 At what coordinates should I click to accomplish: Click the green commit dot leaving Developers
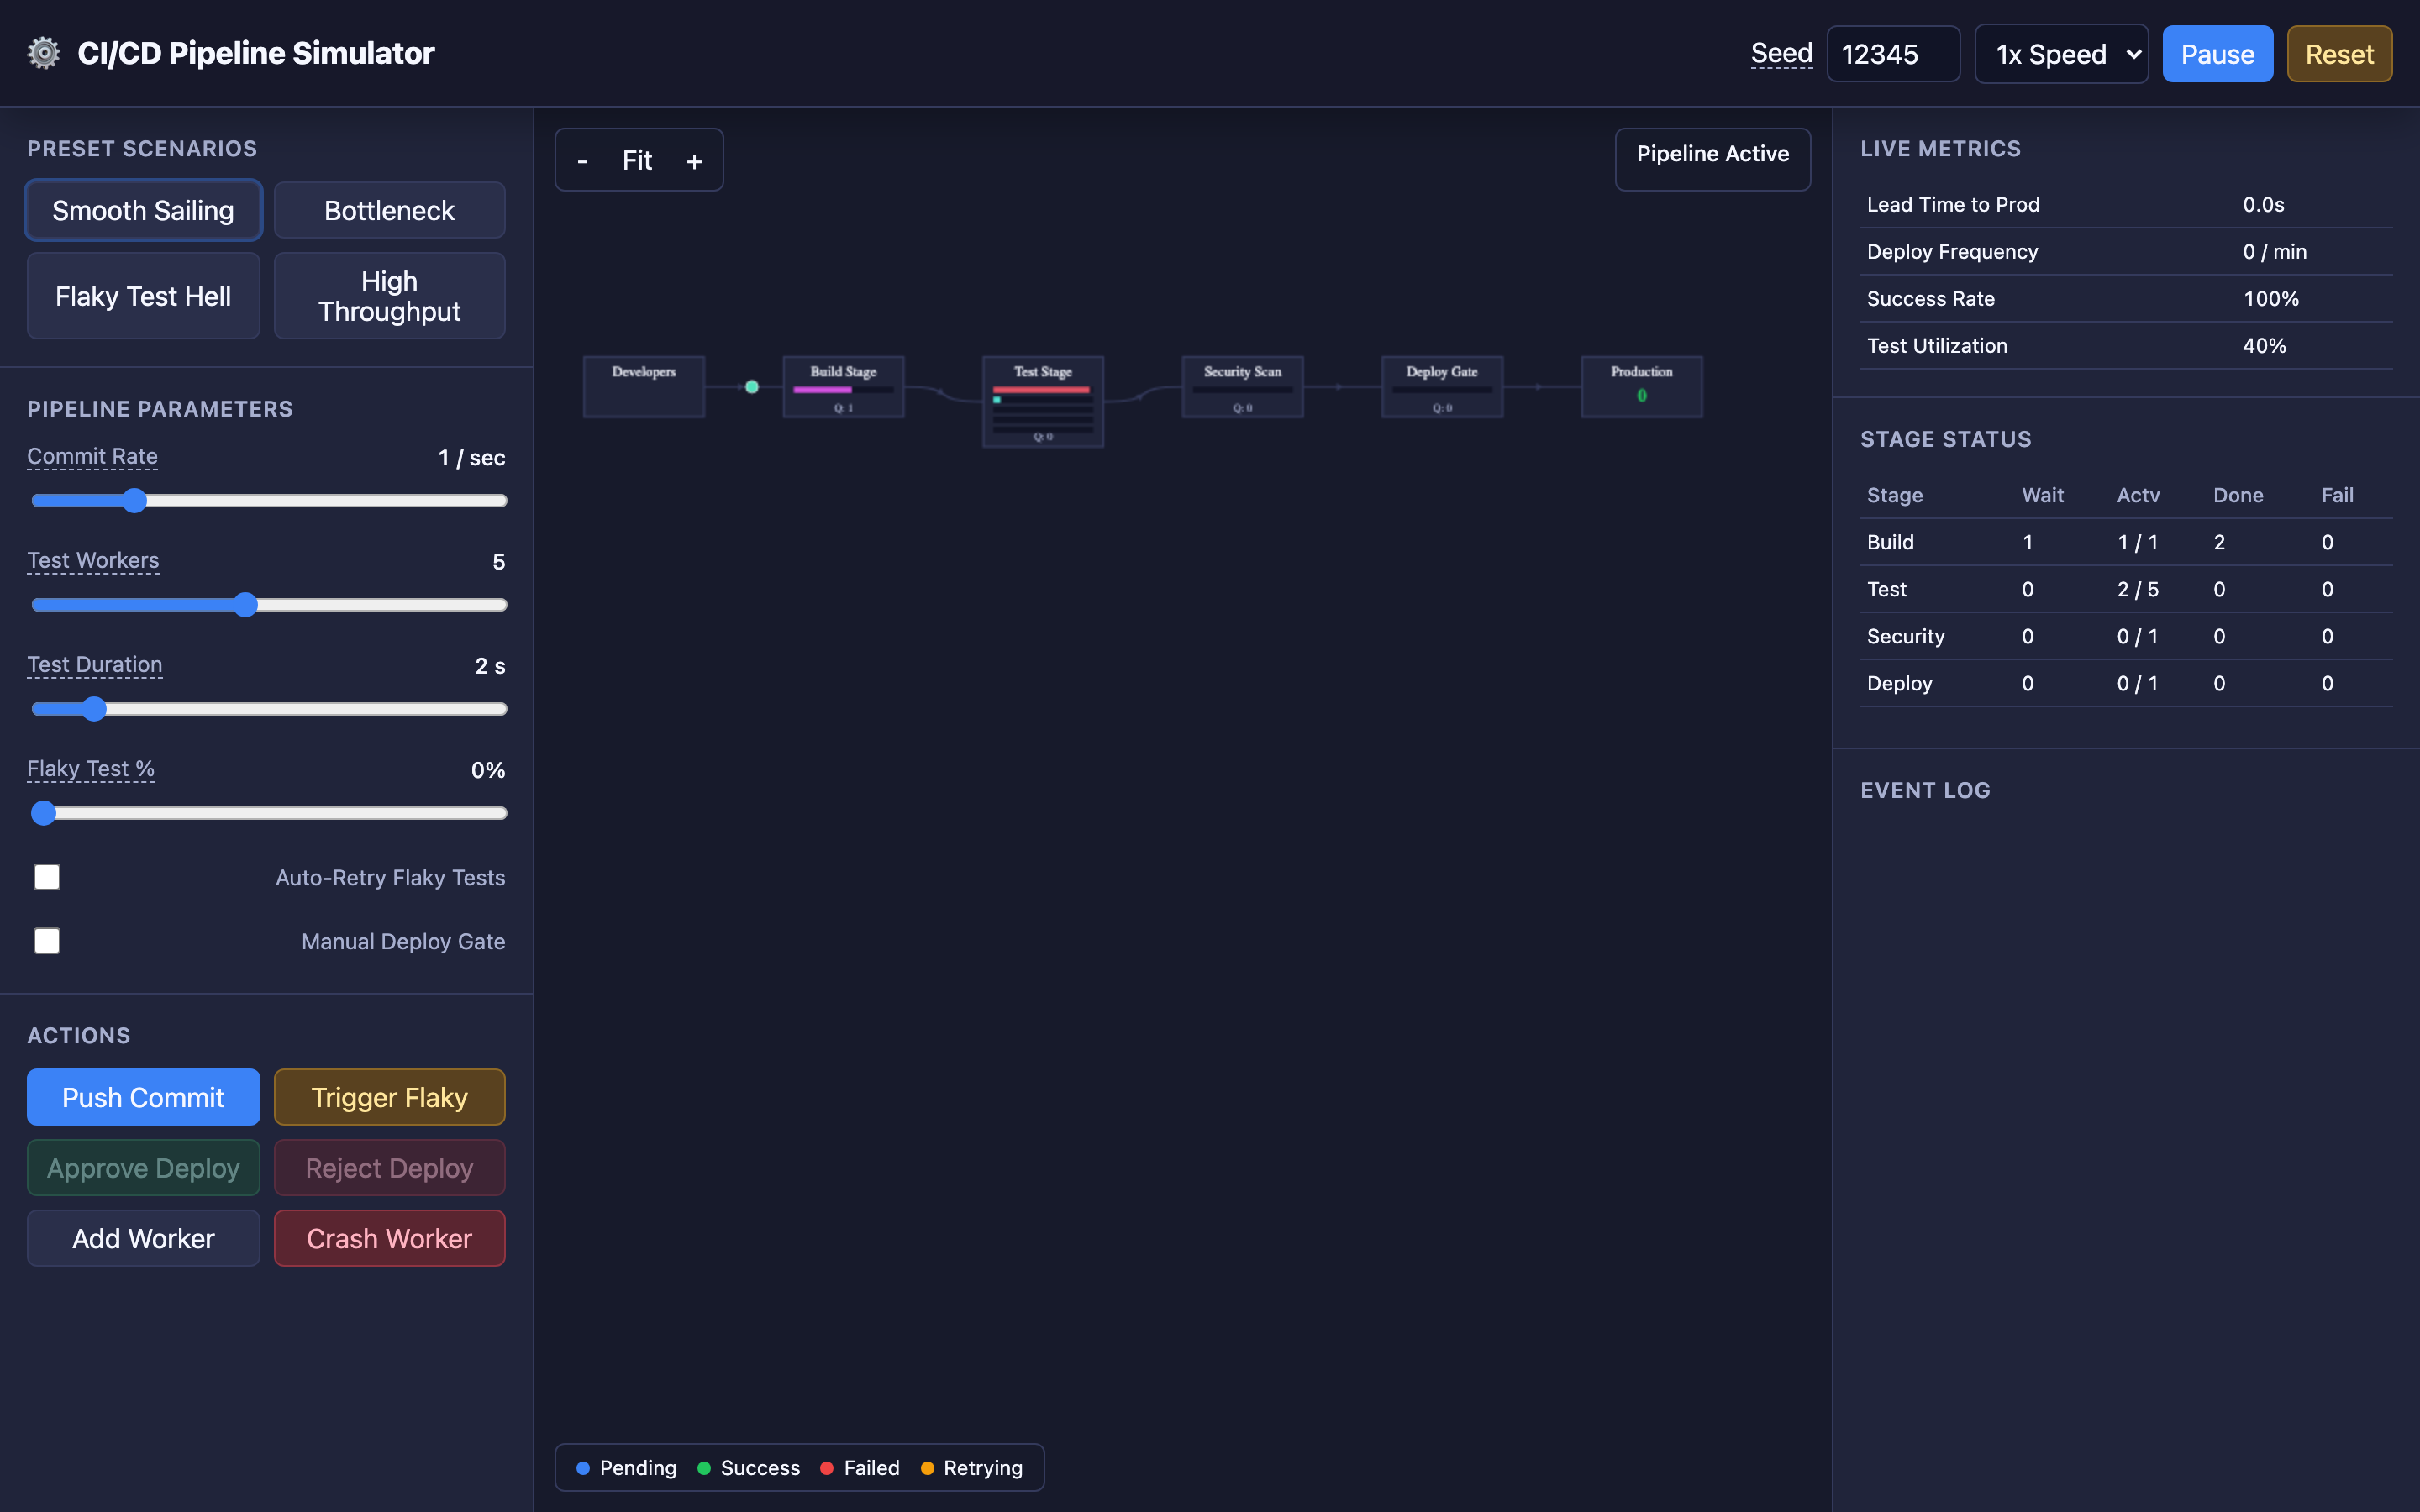pyautogui.click(x=752, y=387)
